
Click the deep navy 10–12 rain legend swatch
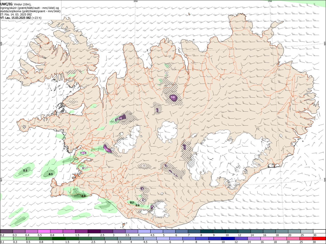tap(228, 239)
